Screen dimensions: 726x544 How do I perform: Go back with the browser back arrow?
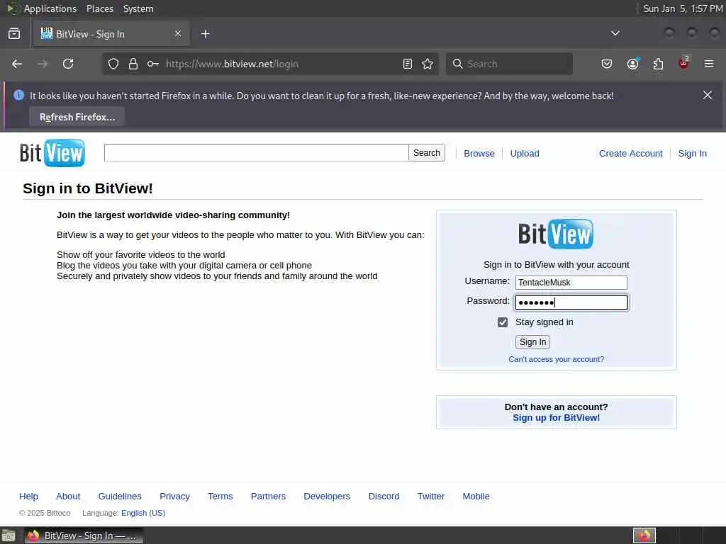[17, 64]
